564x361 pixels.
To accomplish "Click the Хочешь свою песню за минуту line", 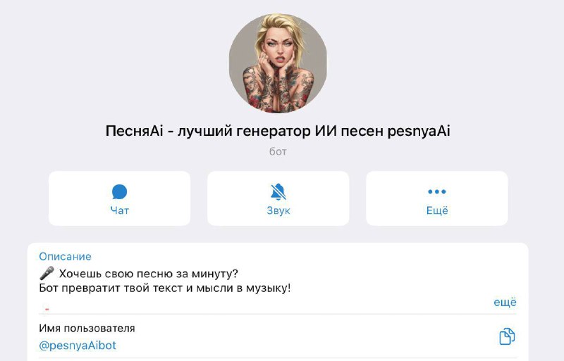I will pos(149,274).
